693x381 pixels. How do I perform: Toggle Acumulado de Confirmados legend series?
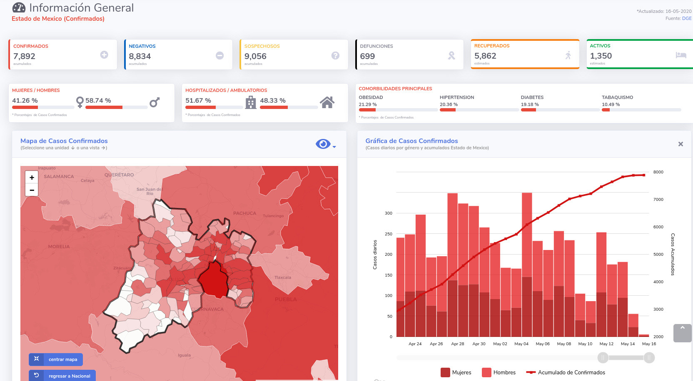566,372
